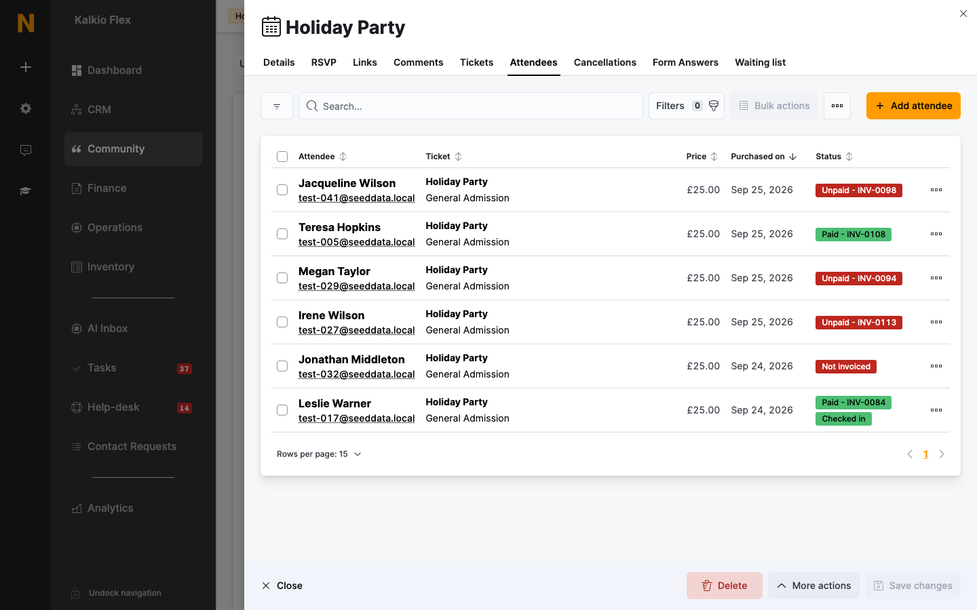
Task: Open email link test-041@seeddata.local
Action: (x=356, y=198)
